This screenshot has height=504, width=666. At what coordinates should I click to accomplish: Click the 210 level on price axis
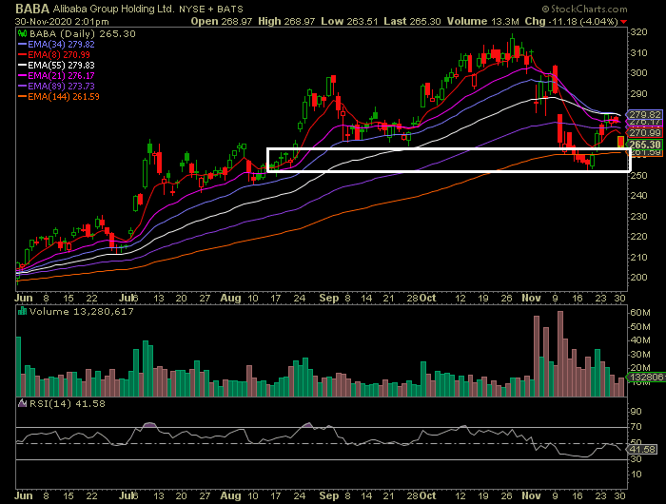[638, 258]
